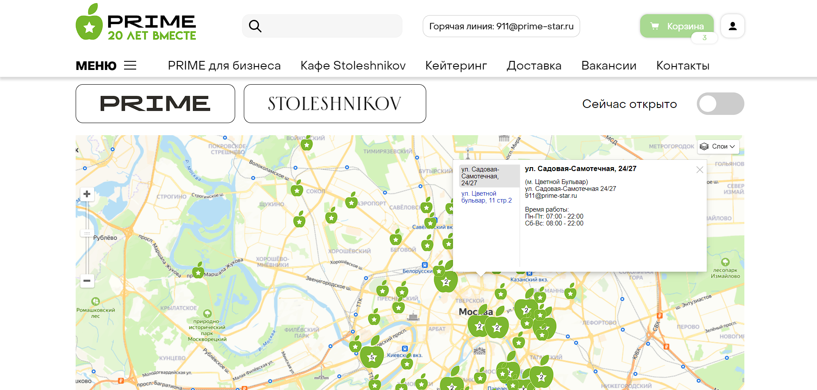Expand the Слои layers dropdown
Image resolution: width=817 pixels, height=390 pixels.
[718, 146]
